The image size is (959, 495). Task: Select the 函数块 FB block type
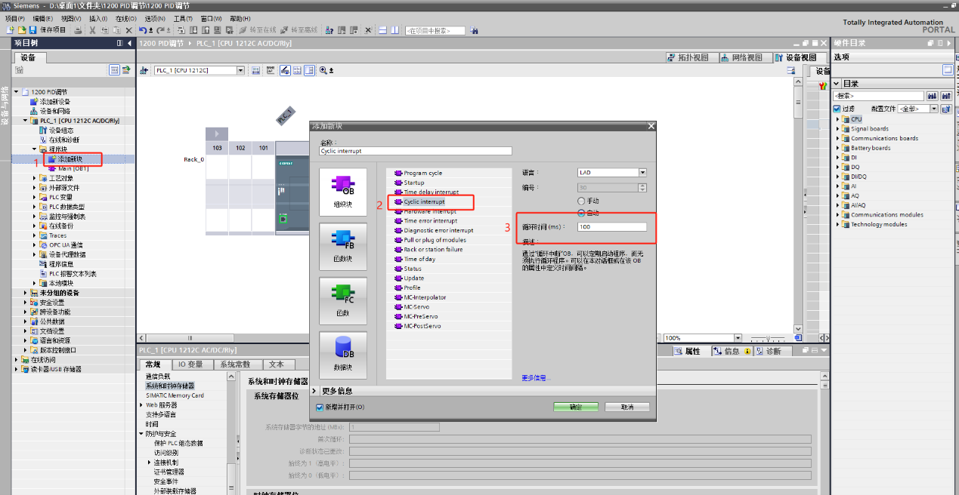(343, 247)
